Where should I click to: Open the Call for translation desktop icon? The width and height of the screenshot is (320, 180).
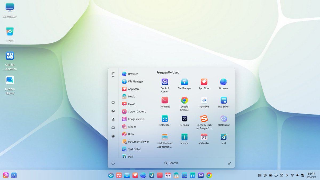(x=10, y=61)
